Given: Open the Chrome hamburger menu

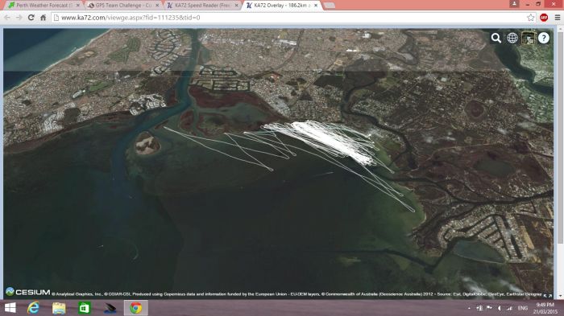Looking at the screenshot, I should coord(558,17).
